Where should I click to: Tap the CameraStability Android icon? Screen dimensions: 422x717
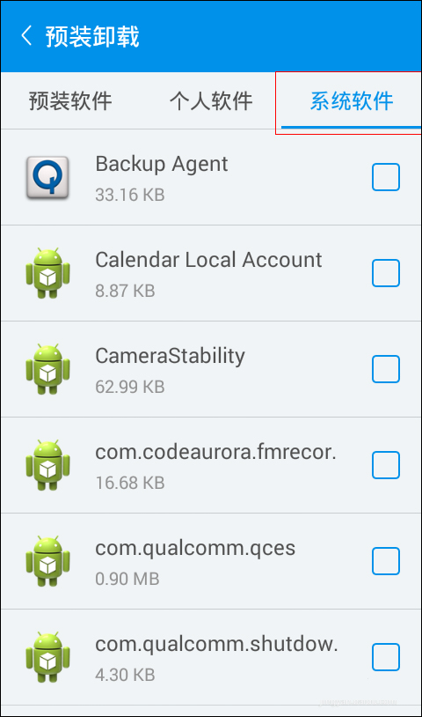pos(47,369)
